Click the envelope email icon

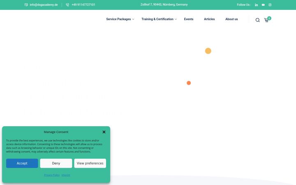click(x=26, y=5)
